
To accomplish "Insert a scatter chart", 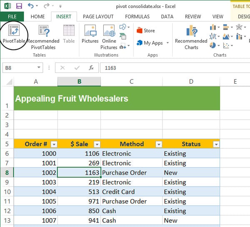I will pyautogui.click(x=226, y=45).
